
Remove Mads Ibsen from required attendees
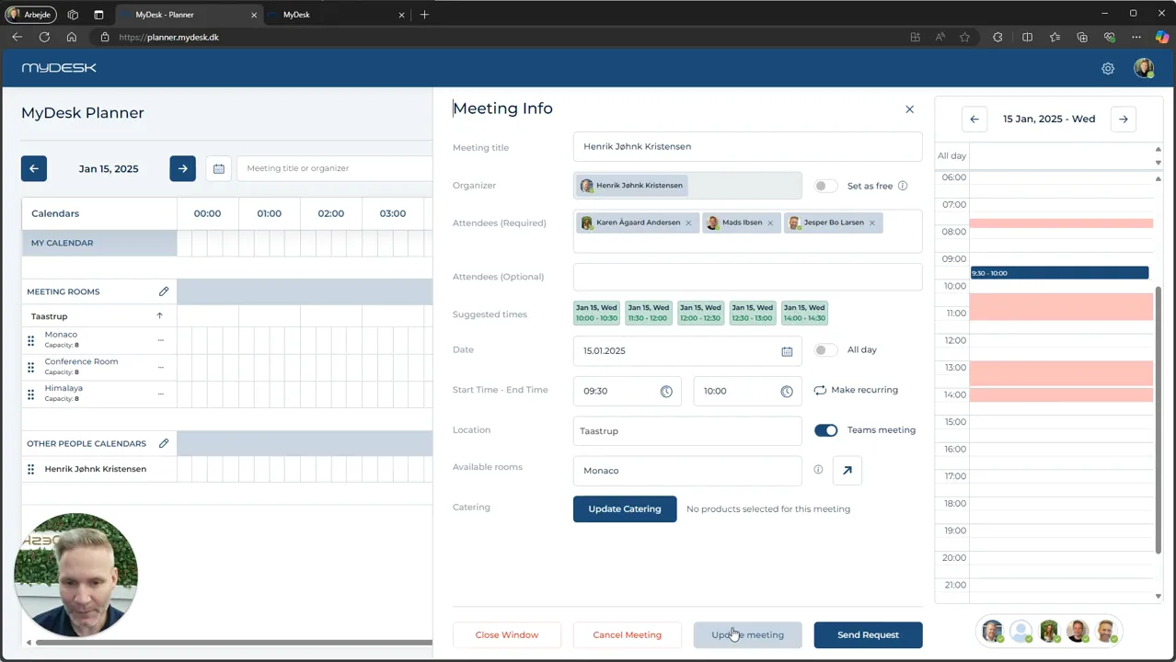pyautogui.click(x=770, y=223)
